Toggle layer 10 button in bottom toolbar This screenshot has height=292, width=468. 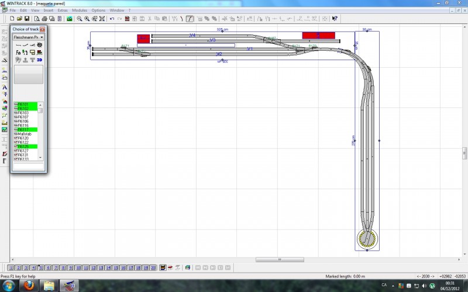click(x=78, y=267)
